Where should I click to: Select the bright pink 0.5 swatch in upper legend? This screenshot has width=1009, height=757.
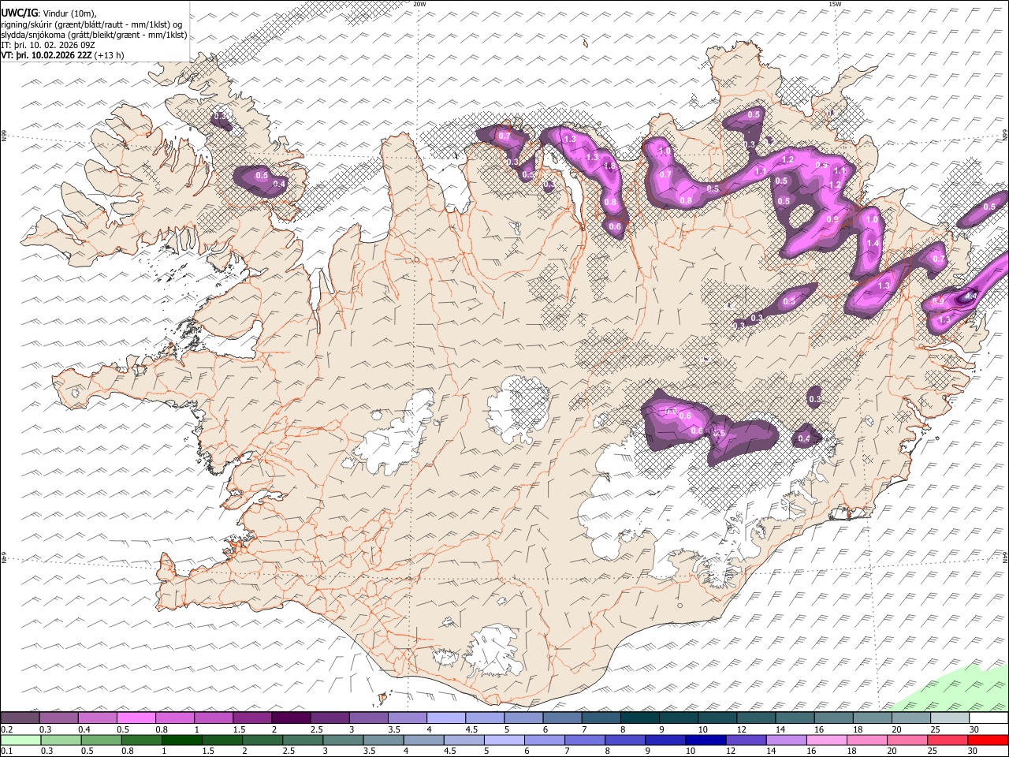(136, 718)
